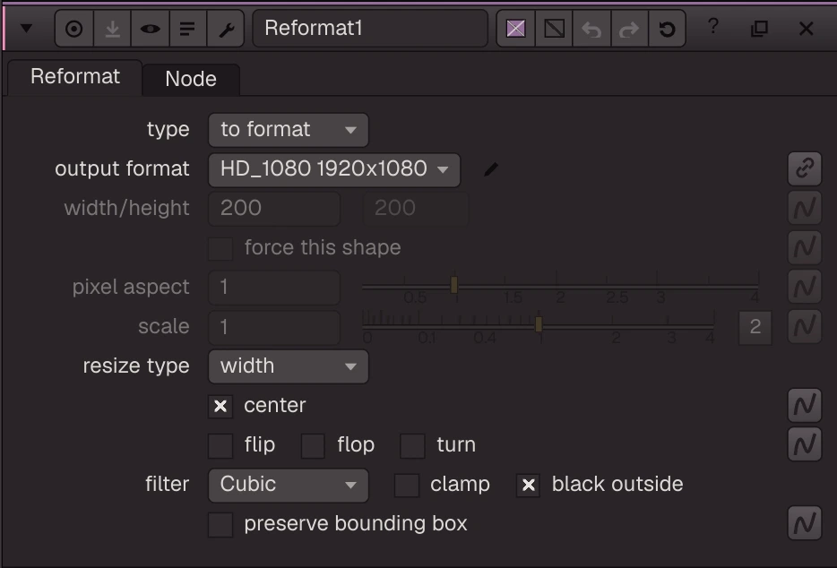This screenshot has height=568, width=837.
Task: Click the scale slider handle
Action: [x=539, y=324]
